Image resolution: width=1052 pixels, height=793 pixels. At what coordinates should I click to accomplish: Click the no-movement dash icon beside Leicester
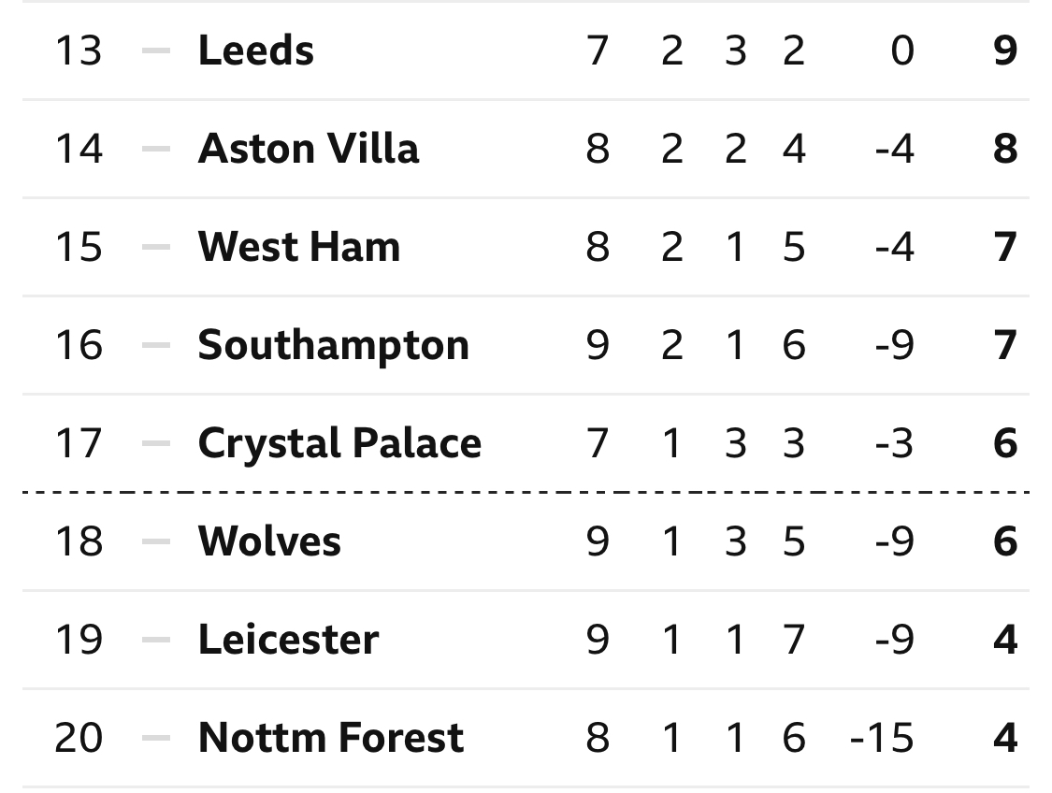(156, 640)
